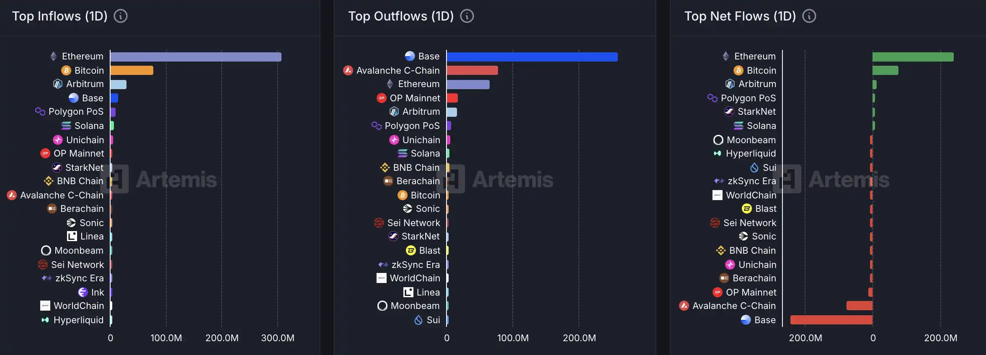Viewport: 986px width, 355px height.
Task: Click the Ethereum inflow bar
Action: [196, 57]
